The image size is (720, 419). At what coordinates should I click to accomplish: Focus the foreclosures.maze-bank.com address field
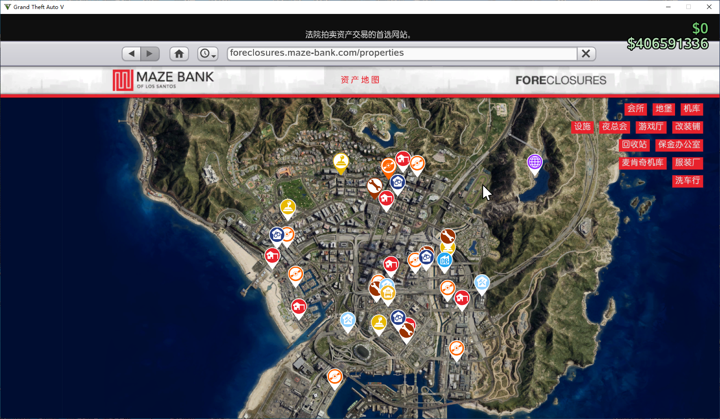point(402,53)
